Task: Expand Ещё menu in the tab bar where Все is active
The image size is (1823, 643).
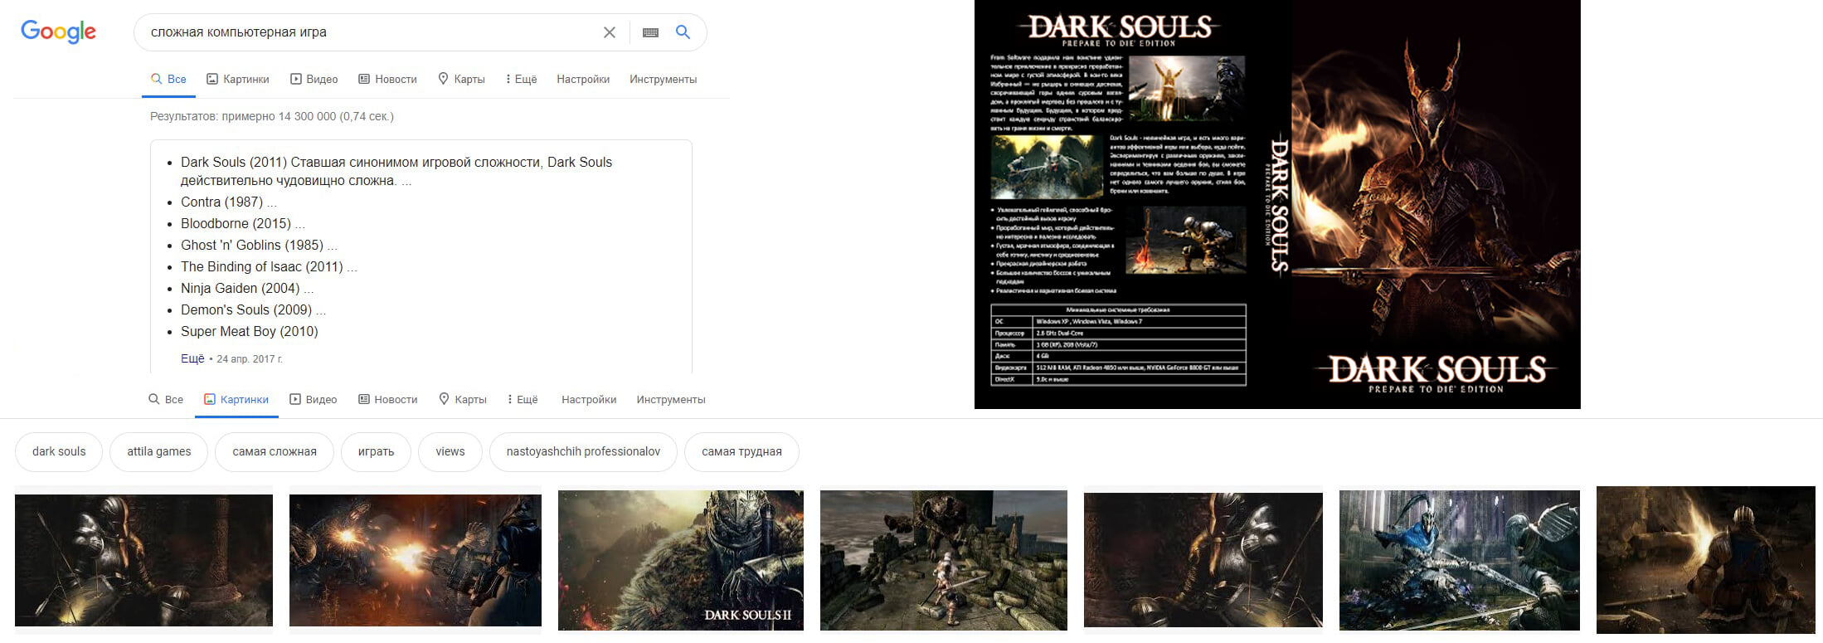Action: [x=522, y=79]
